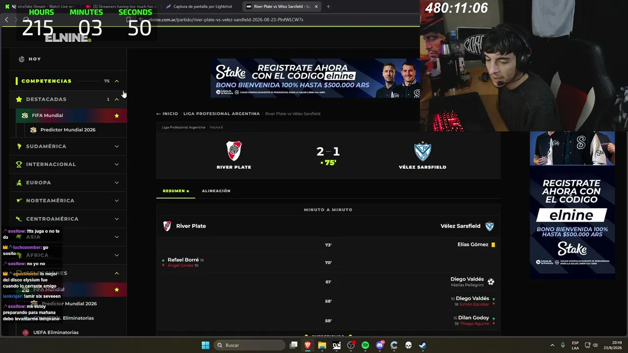Viewport: 628px width, 353px height.
Task: Click the taskbar Buscar search box
Action: point(250,345)
